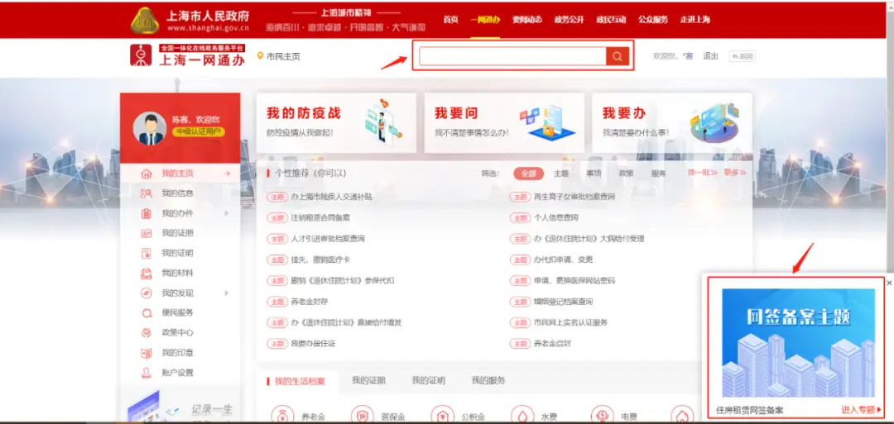Select the 全部 filter pill
The image size is (894, 424).
[x=528, y=174]
